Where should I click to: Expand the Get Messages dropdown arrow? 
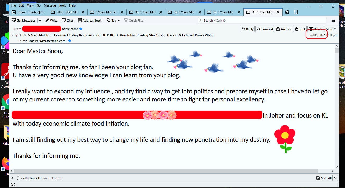(40, 20)
